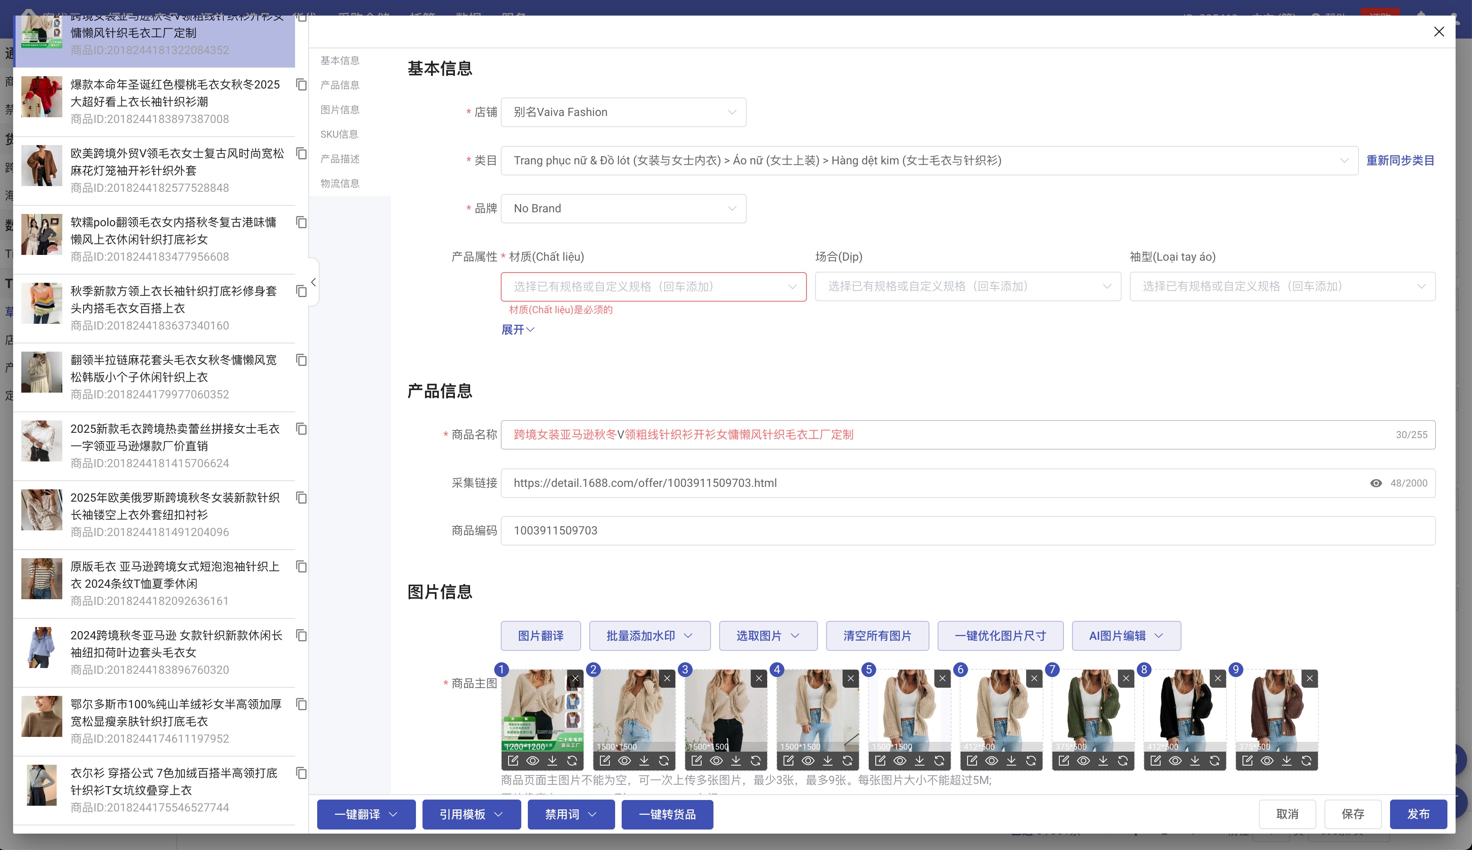The height and width of the screenshot is (850, 1472).
Task: Preview main image 6 with eye icon
Action: (992, 761)
